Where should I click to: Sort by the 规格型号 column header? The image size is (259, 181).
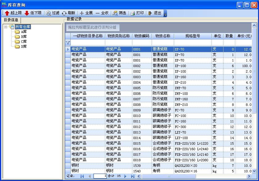point(193,36)
